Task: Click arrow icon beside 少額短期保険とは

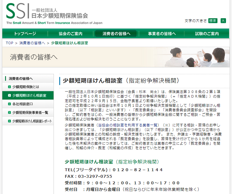Action: click(x=9, y=87)
